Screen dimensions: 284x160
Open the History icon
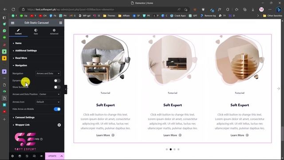tap(27, 156)
